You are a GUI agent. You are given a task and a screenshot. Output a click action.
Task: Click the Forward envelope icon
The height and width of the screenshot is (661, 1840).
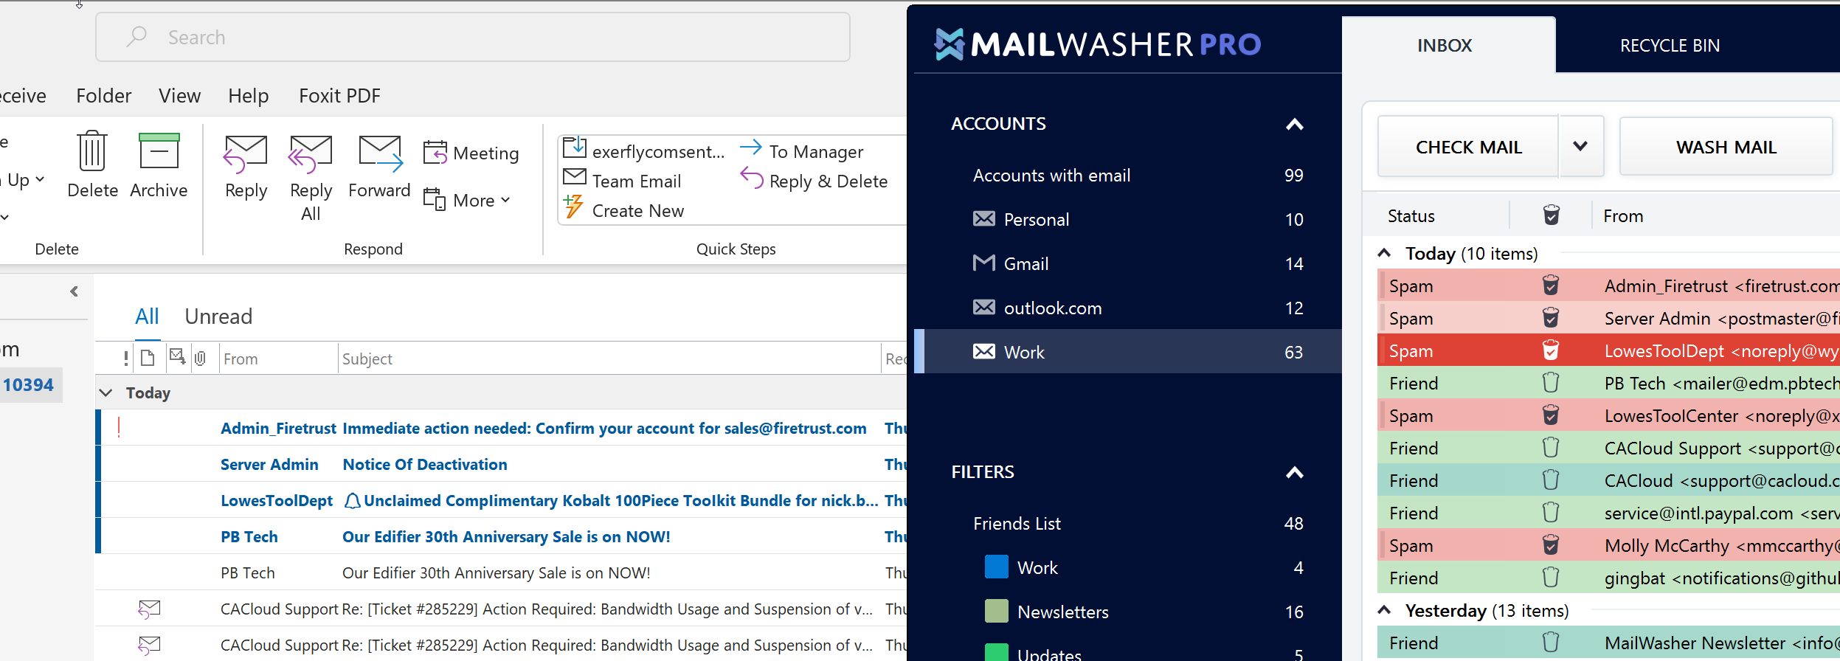point(380,153)
